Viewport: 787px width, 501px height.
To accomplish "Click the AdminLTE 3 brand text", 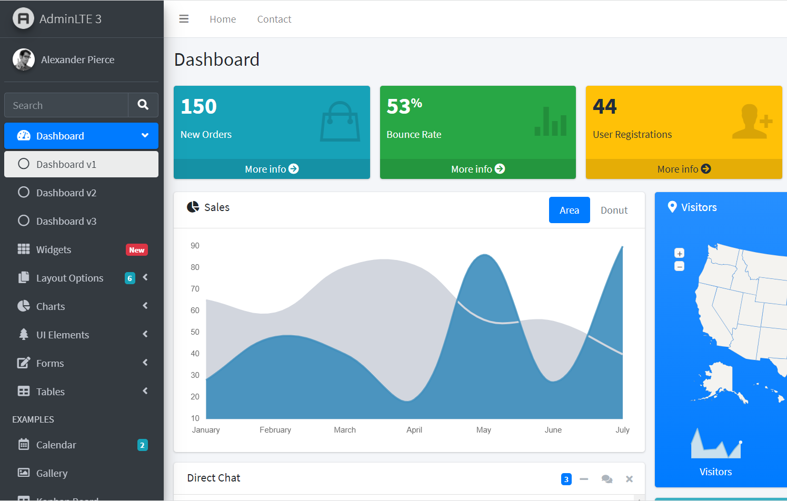I will point(71,19).
